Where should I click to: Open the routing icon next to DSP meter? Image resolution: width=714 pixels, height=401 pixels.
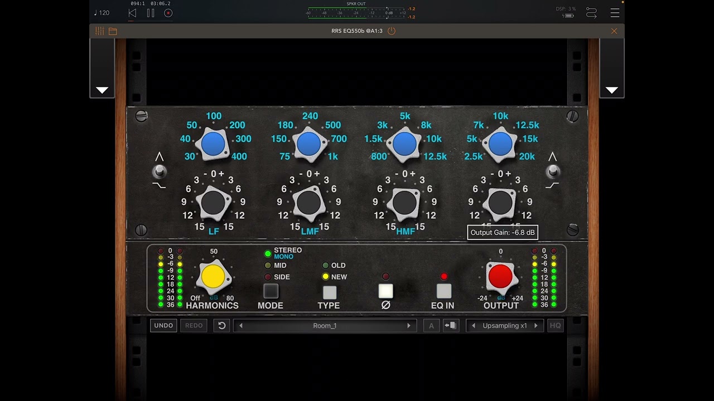pos(591,13)
